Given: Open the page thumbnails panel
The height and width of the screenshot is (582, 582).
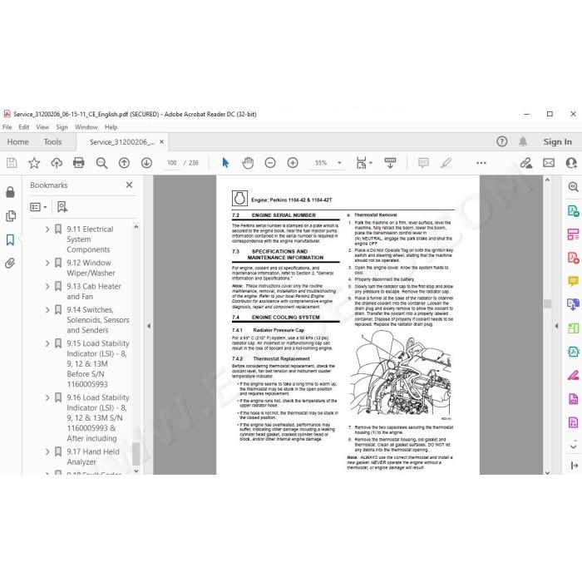Looking at the screenshot, I should 10,216.
